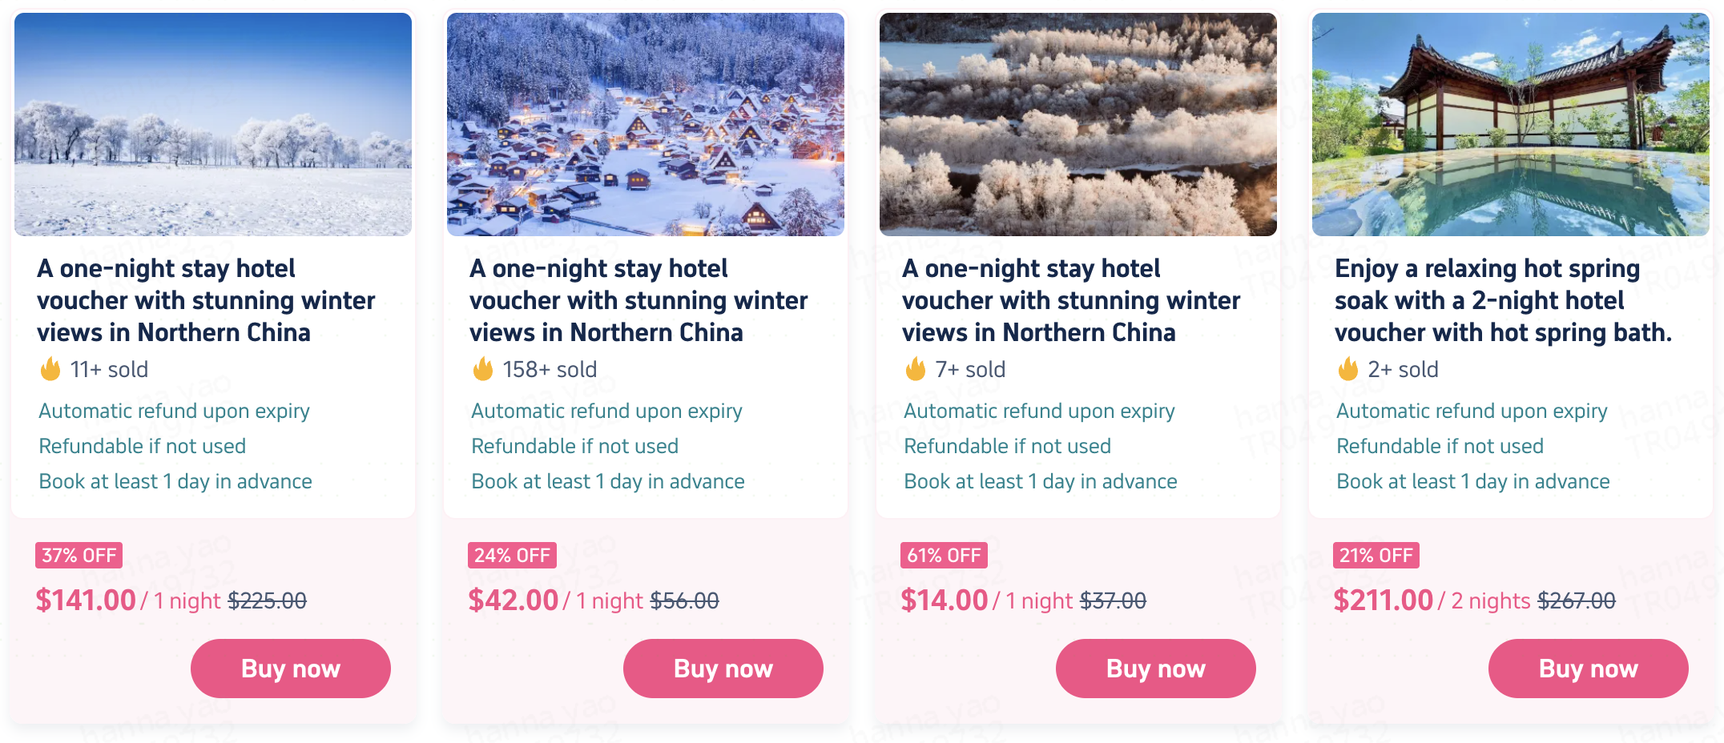Buy the $211.00 hot spring voucher
Viewport: 1724px width, 743px height.
pyautogui.click(x=1588, y=669)
